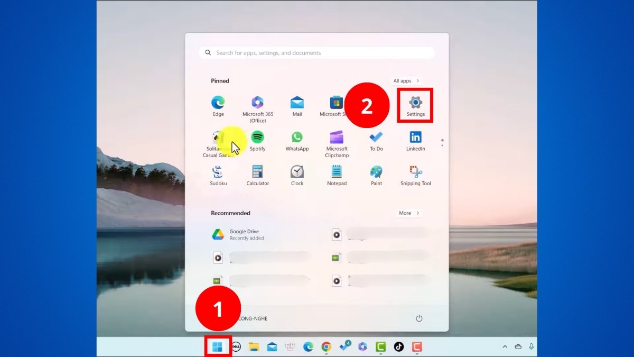Screen dimensions: 634x357
Task: Open the Mail app in Pinned
Action: click(x=297, y=106)
